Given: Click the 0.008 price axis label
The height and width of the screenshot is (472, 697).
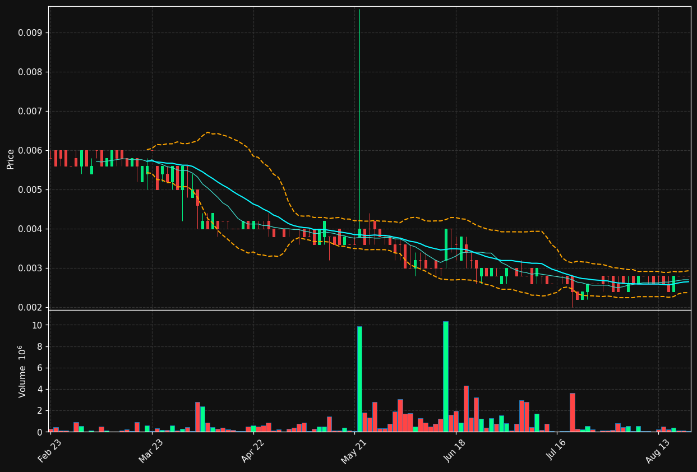Looking at the screenshot, I should [30, 72].
